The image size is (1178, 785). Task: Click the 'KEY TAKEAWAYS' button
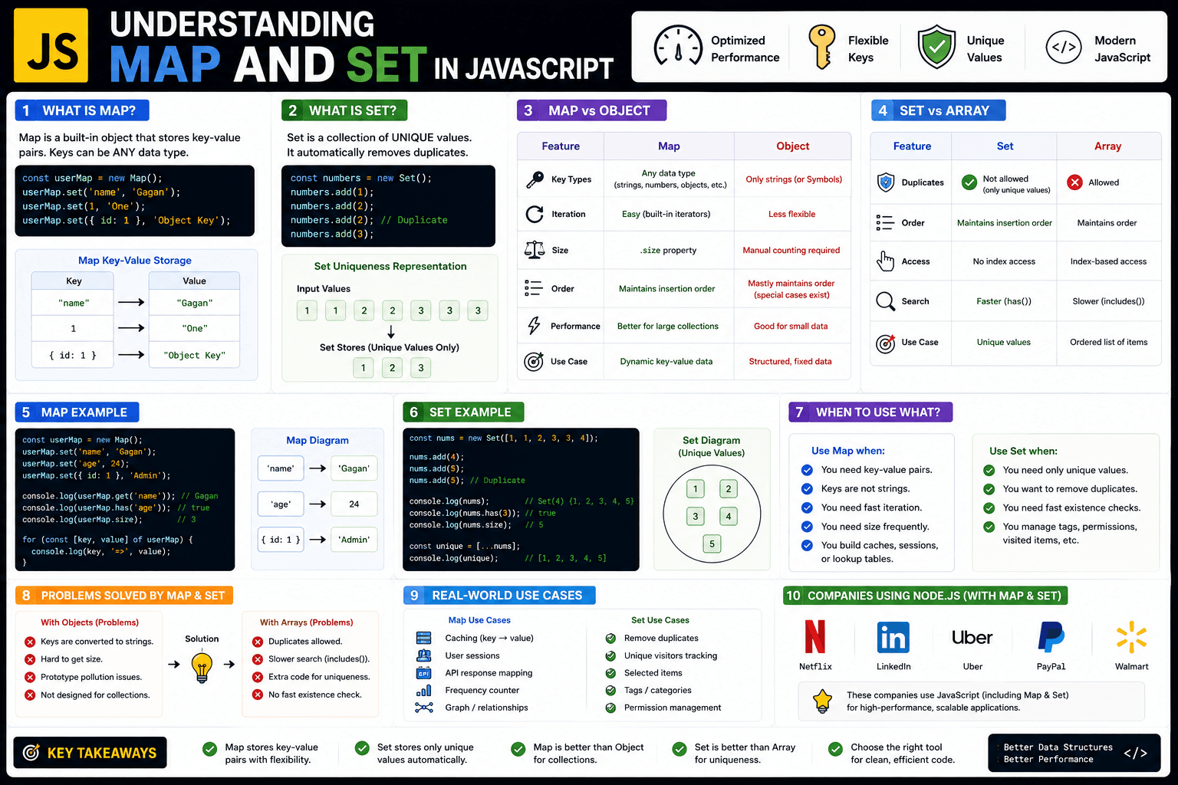90,753
